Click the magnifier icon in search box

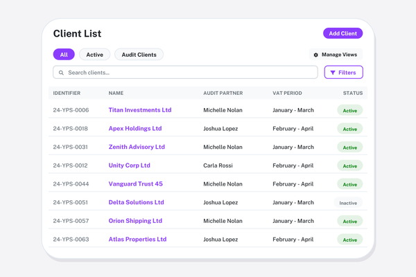[61, 73]
